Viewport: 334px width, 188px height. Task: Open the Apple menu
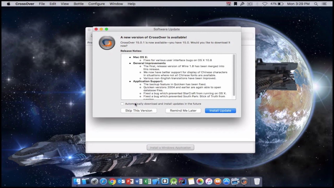point(8,4)
